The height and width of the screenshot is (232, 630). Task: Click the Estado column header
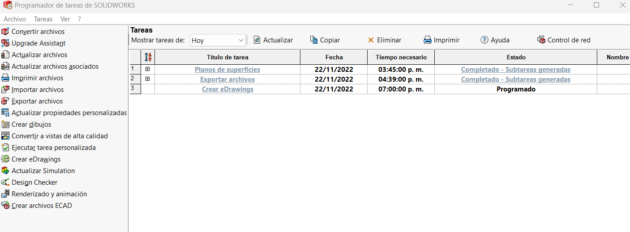[x=516, y=57]
